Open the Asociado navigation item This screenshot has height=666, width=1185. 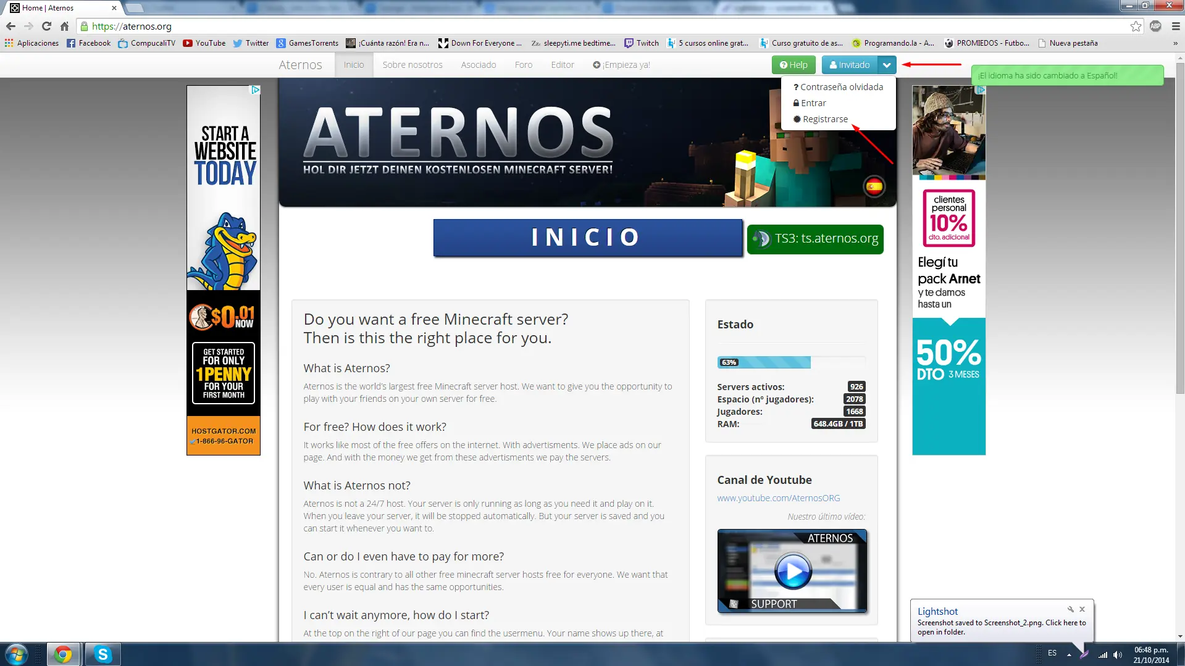(x=479, y=65)
